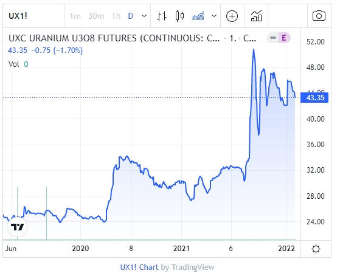Image resolution: width=340 pixels, height=276 pixels.
Task: Click the 48.00 price axis label
Action: coord(315,67)
